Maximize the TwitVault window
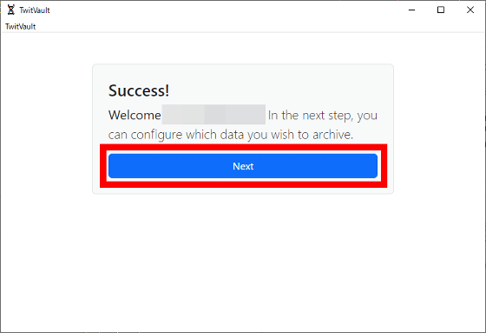This screenshot has height=333, width=486. coord(441,10)
